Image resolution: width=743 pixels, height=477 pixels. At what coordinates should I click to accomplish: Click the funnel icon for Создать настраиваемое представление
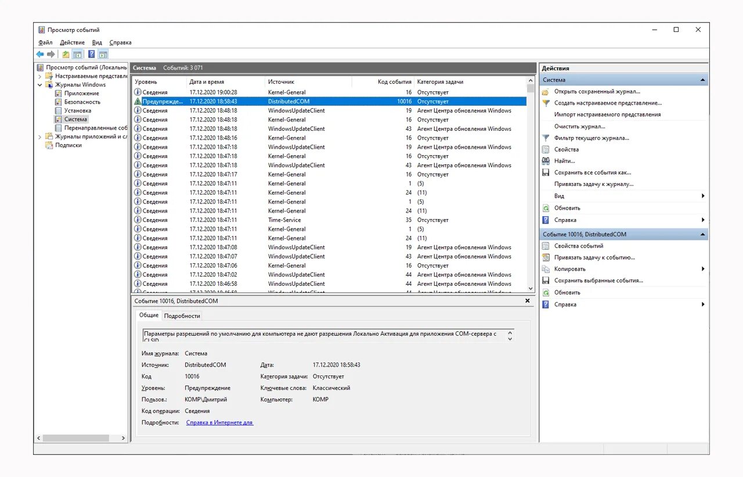[546, 103]
